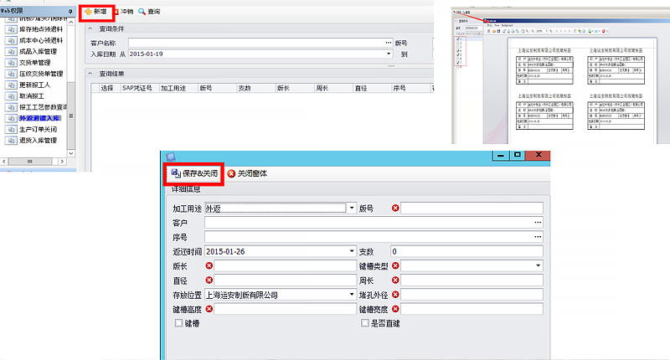670x360 pixels.
Task: Click the 选择 column header
Action: [x=106, y=87]
